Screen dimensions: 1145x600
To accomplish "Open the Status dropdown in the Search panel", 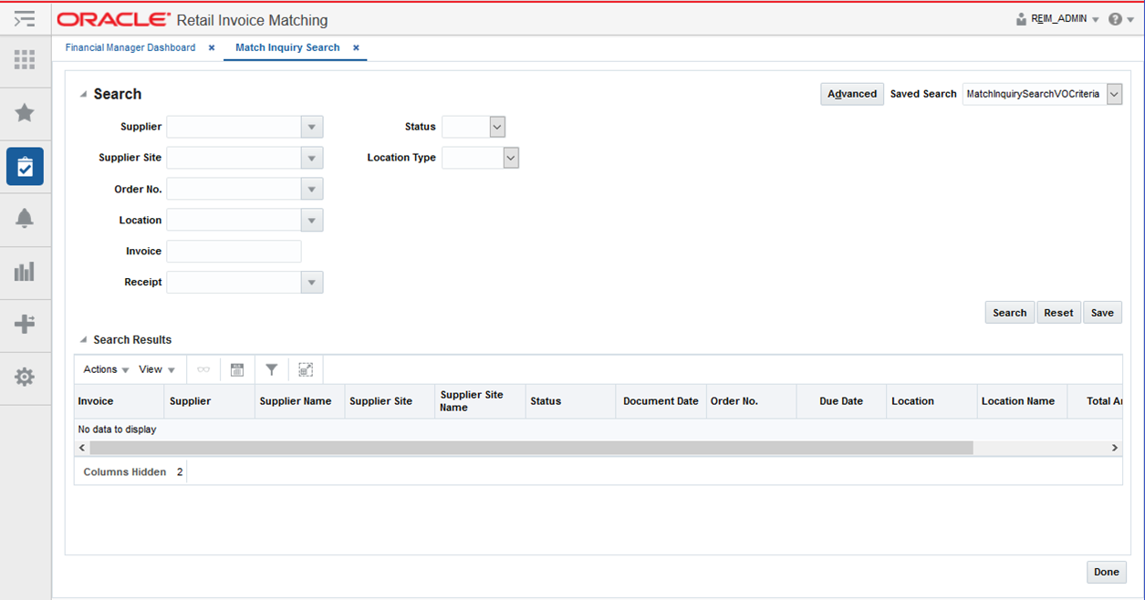I will [x=497, y=127].
